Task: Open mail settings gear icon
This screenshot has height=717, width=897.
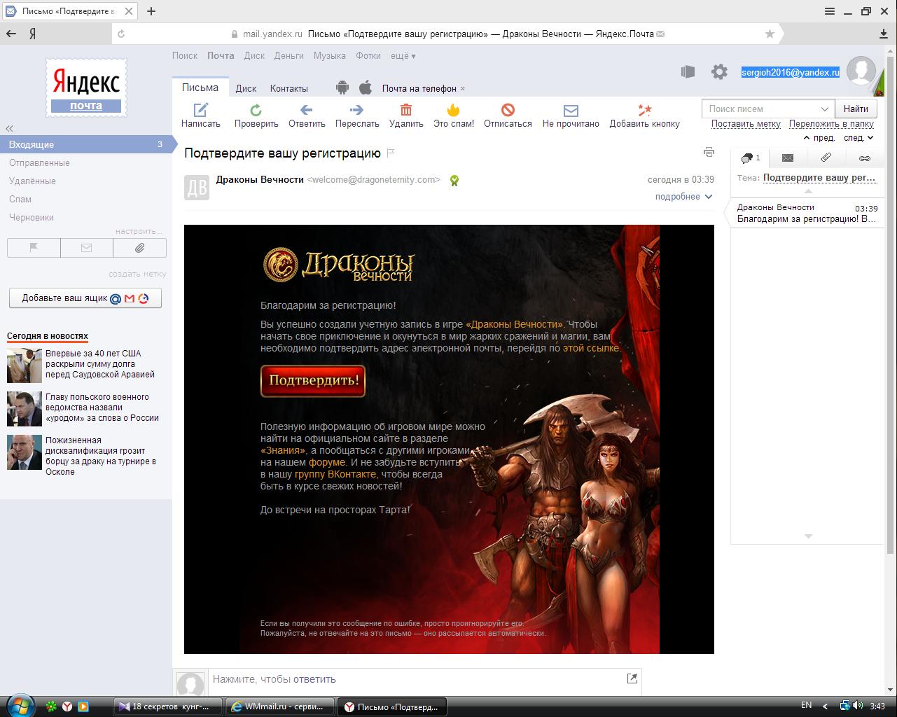Action: click(x=719, y=71)
